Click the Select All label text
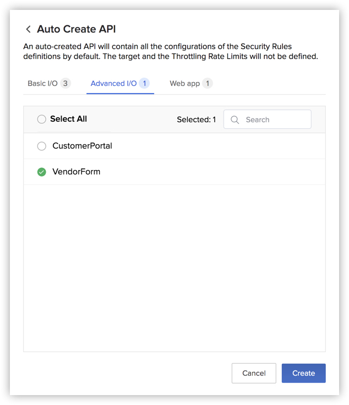 click(x=68, y=119)
